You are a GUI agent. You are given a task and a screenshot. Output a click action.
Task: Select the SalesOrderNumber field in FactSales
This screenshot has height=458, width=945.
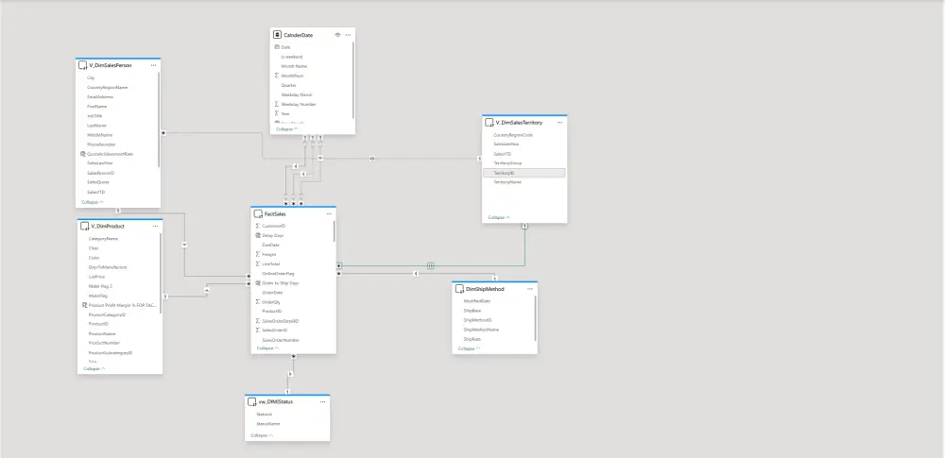pyautogui.click(x=281, y=341)
